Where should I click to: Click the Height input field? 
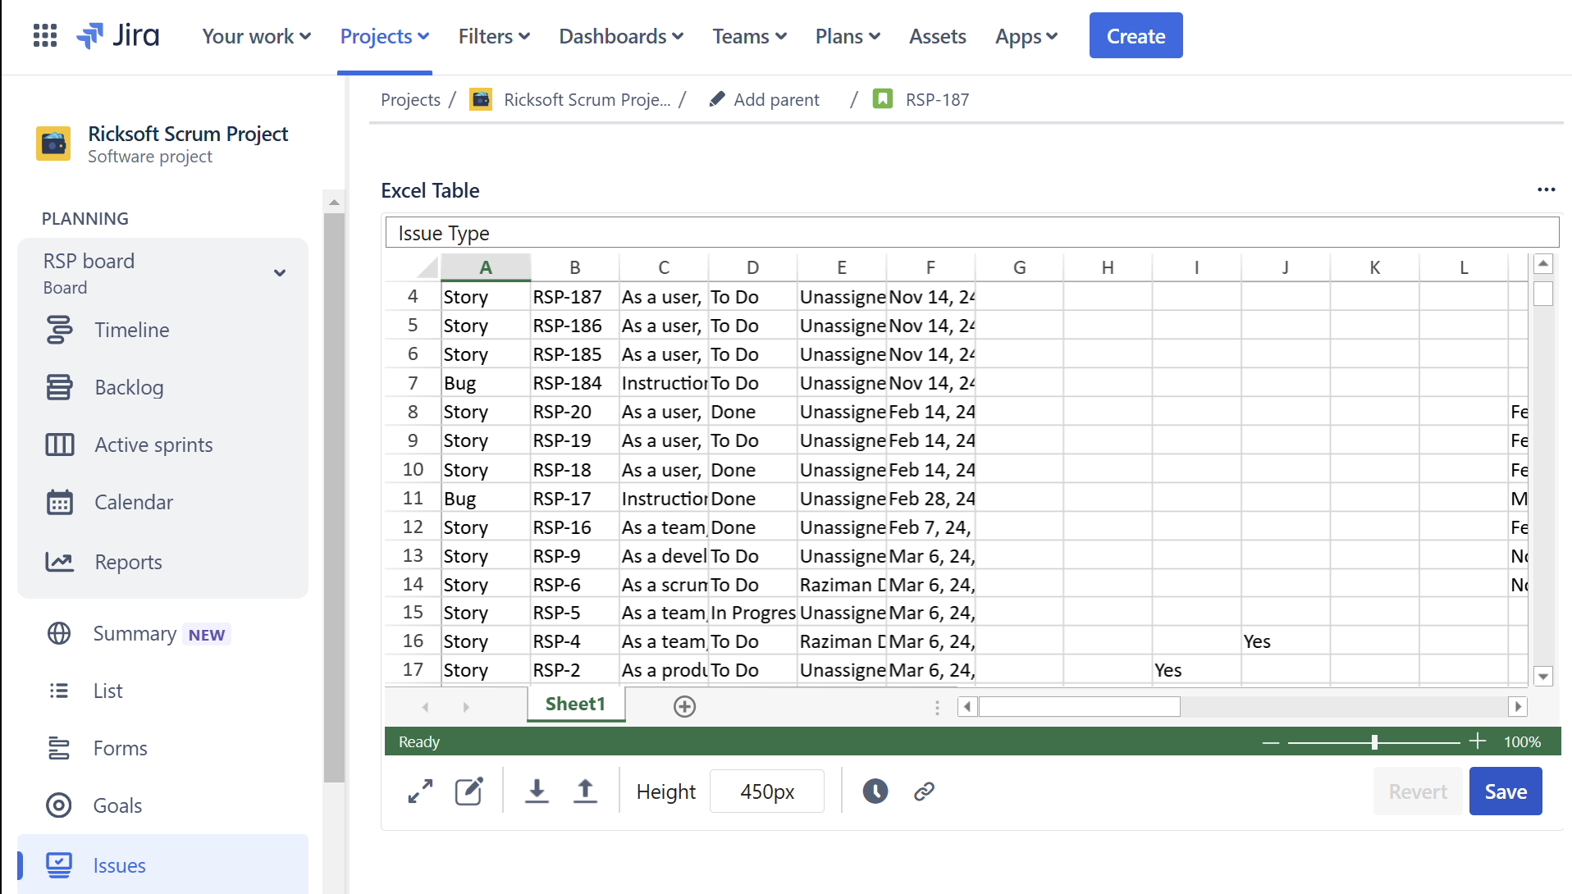766,791
